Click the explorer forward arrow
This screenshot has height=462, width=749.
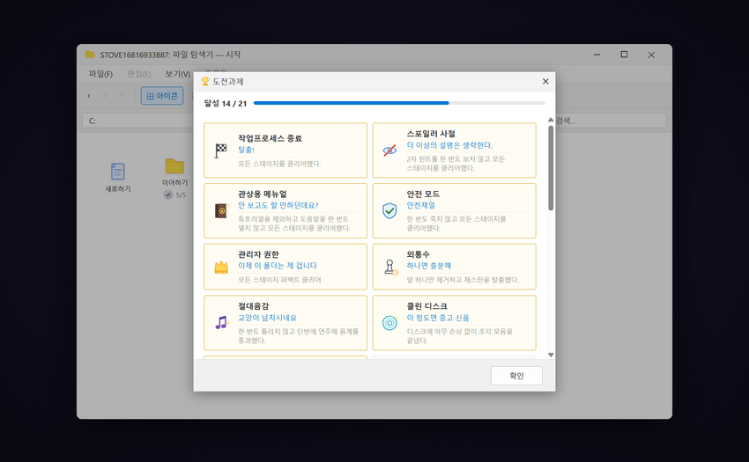pos(105,96)
